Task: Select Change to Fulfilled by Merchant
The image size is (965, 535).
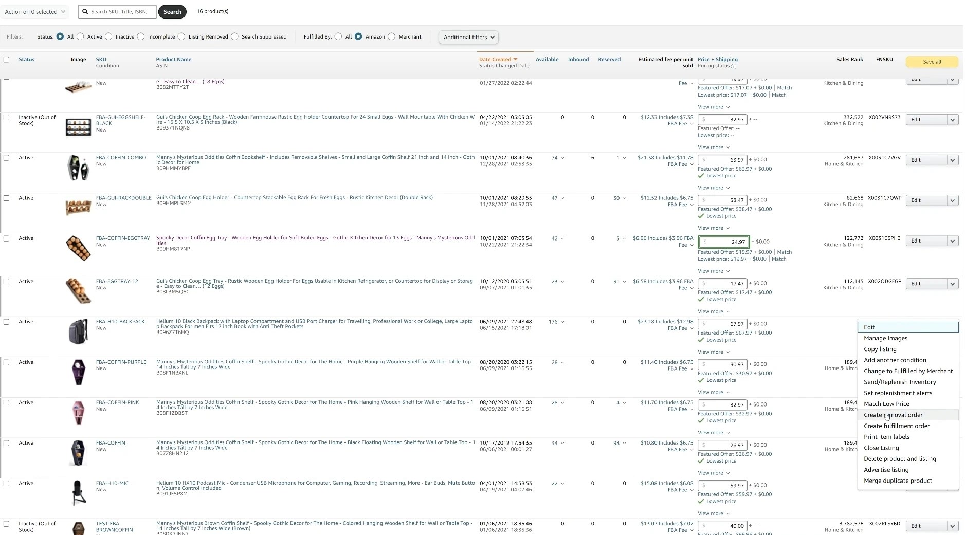Action: [908, 371]
